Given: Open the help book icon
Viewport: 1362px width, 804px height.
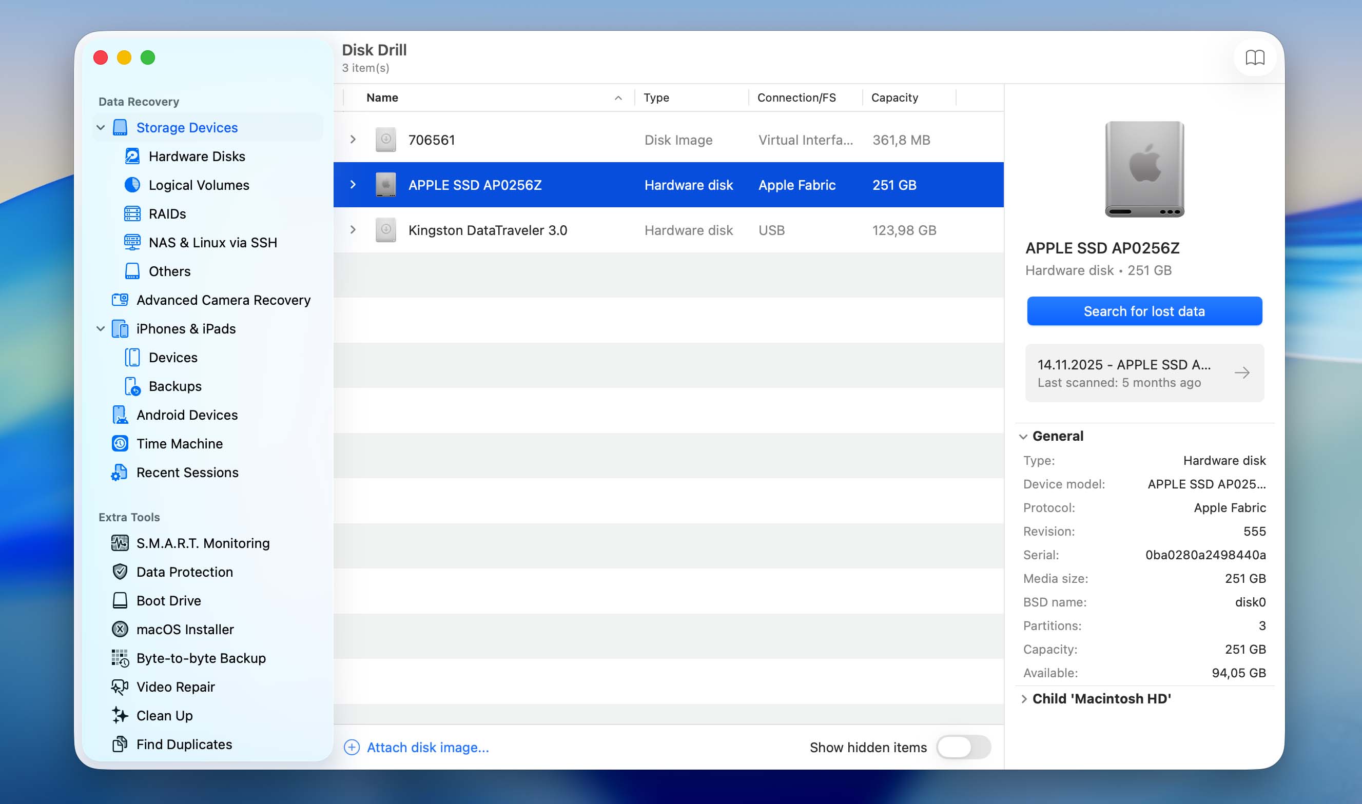Looking at the screenshot, I should (x=1255, y=57).
